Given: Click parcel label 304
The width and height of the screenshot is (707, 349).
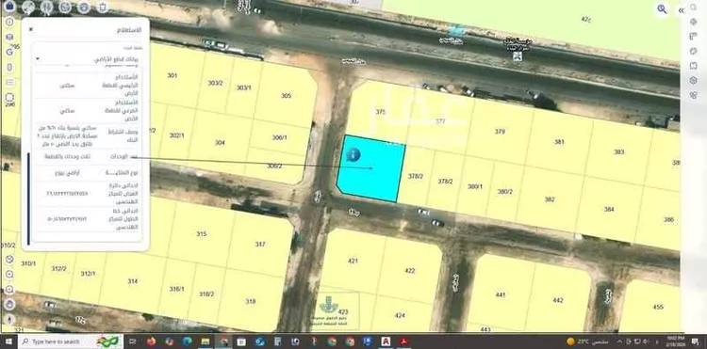Looking at the screenshot, I should click(x=220, y=143).
